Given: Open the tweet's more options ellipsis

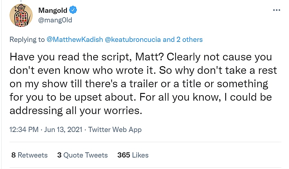Looking at the screenshot, I should click(x=277, y=10).
